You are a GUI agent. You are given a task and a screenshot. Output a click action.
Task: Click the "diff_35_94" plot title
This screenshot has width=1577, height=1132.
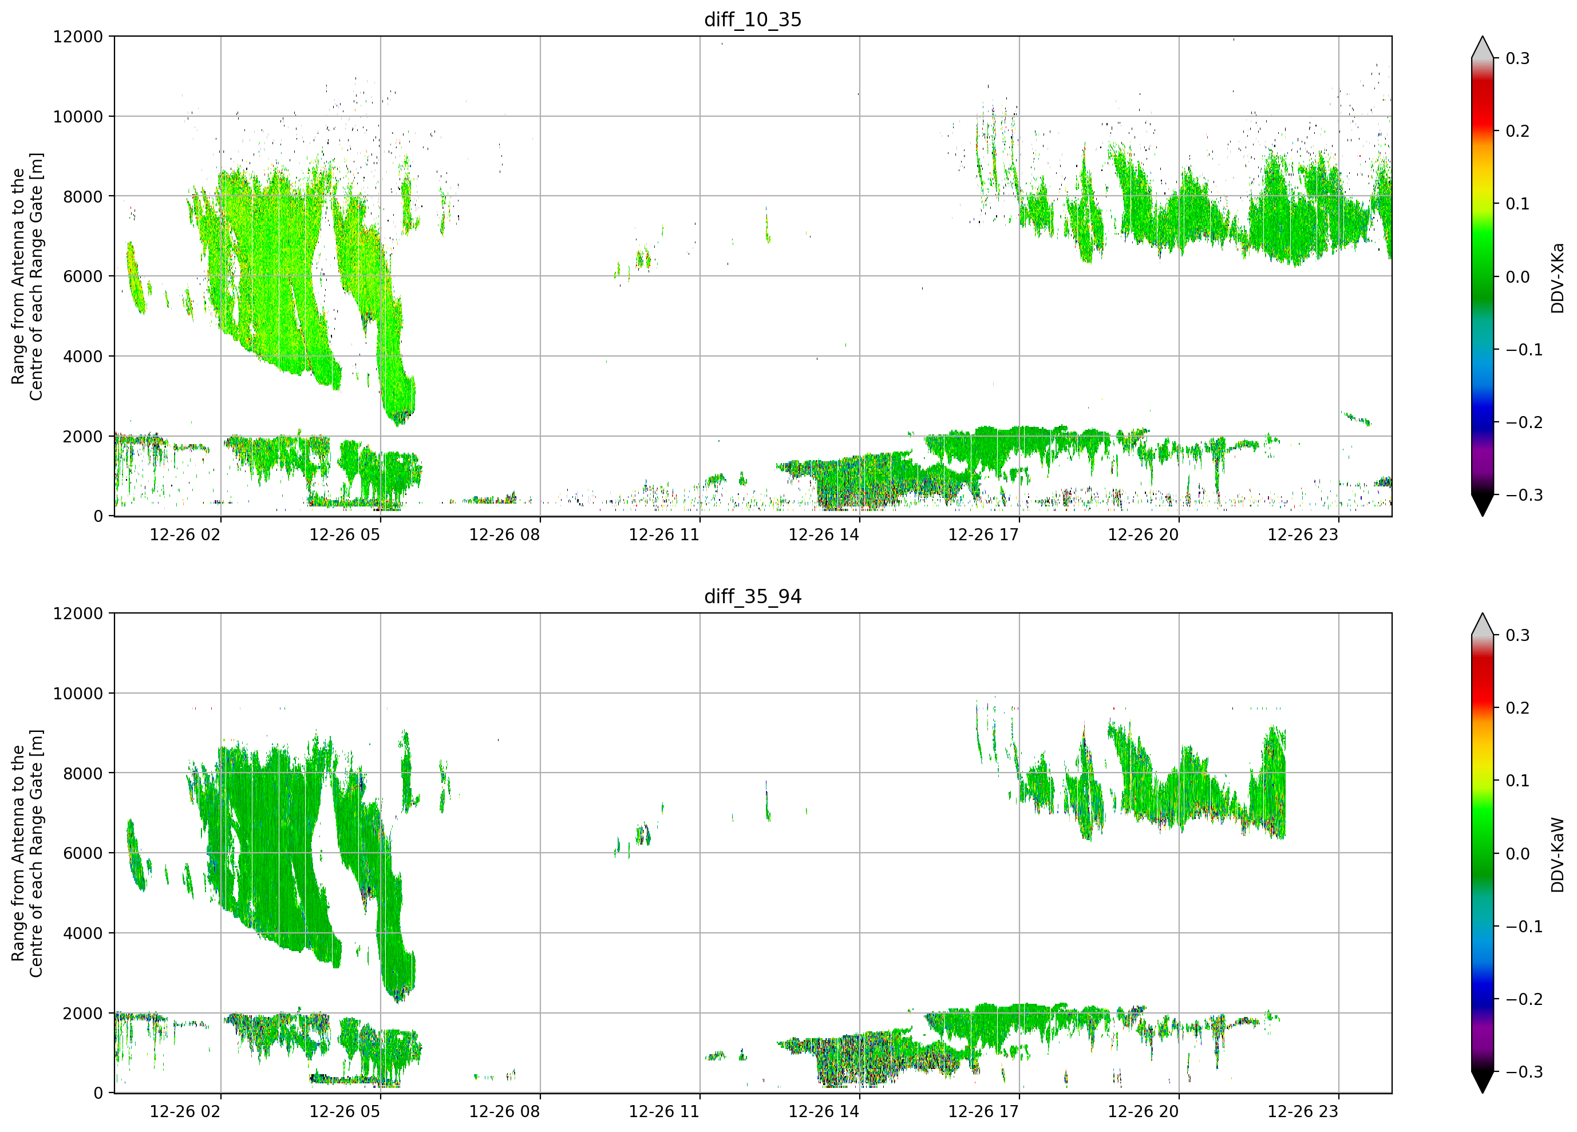(752, 596)
